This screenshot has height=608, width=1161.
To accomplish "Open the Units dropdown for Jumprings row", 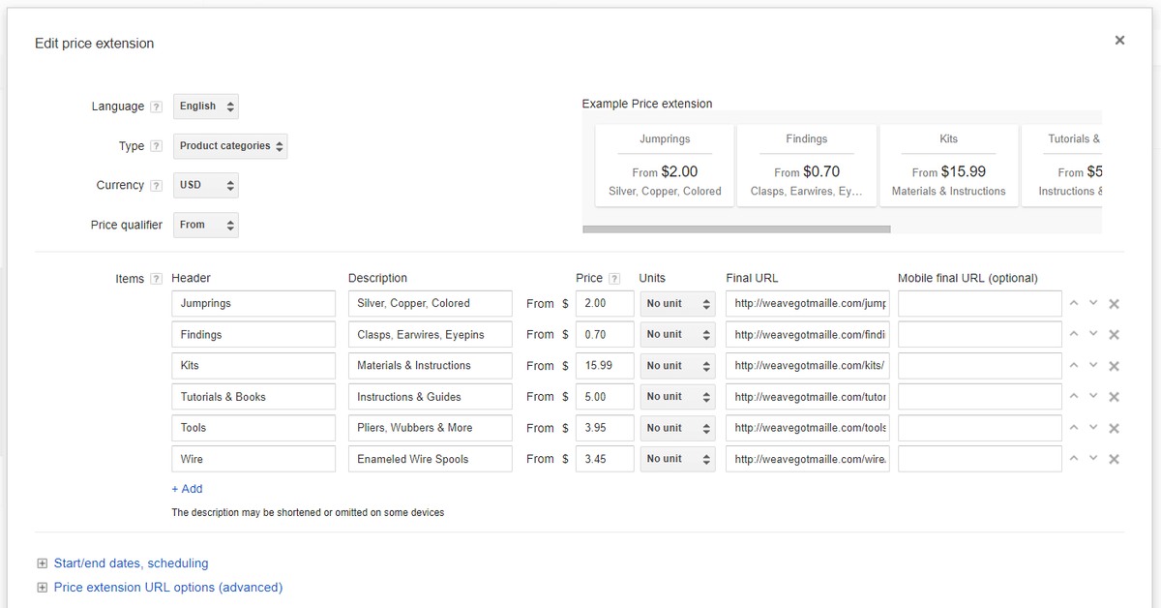I will (x=677, y=304).
